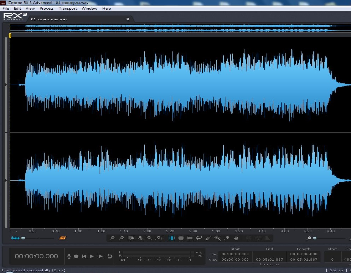Switch to the 01 каникулы.wav tab

point(49,19)
